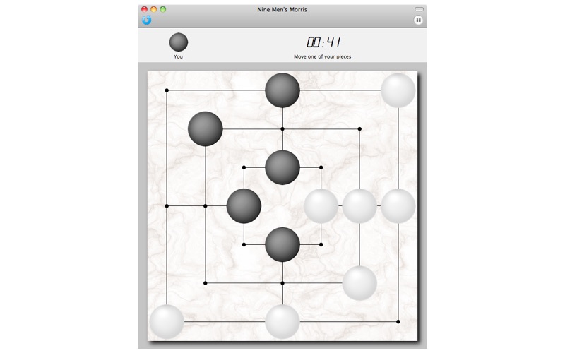Click empty point at inner square top-right corner

coord(321,167)
